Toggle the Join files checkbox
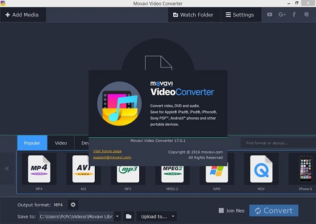Viewport: 316px width, 224px height. 221,211
